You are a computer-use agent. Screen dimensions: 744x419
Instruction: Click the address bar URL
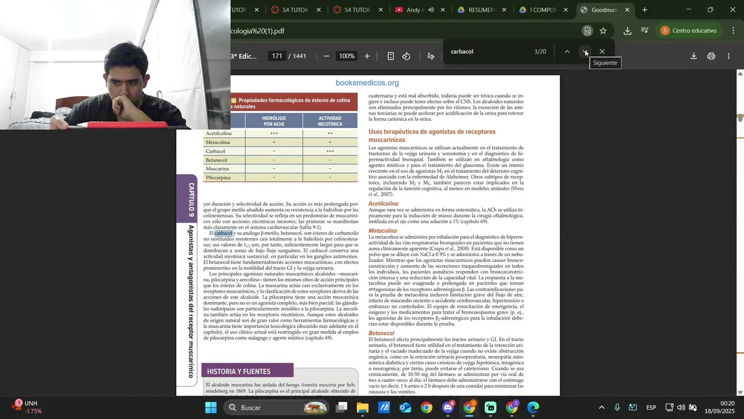click(257, 31)
